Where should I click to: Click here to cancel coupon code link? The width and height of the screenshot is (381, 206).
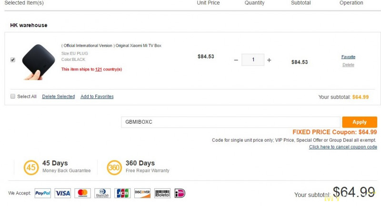343,147
